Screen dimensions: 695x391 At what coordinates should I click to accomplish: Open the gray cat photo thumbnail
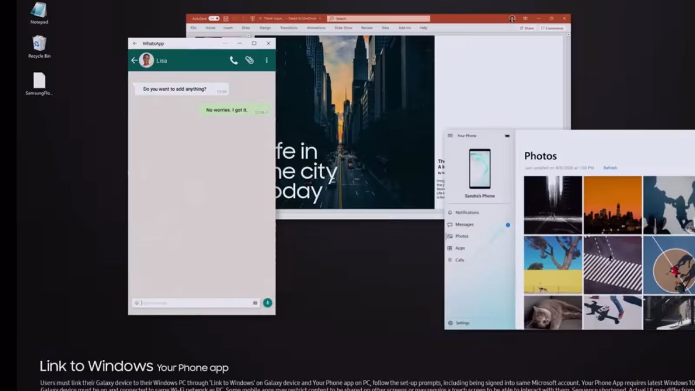553,313
